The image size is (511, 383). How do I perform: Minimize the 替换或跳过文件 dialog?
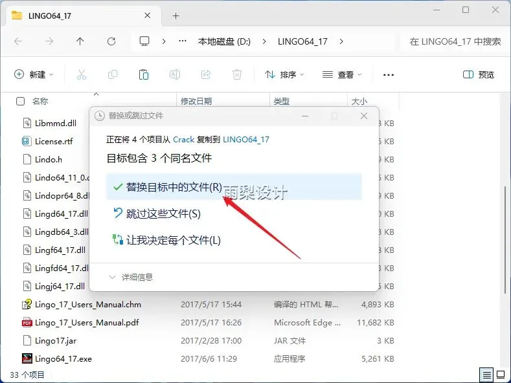coord(305,116)
